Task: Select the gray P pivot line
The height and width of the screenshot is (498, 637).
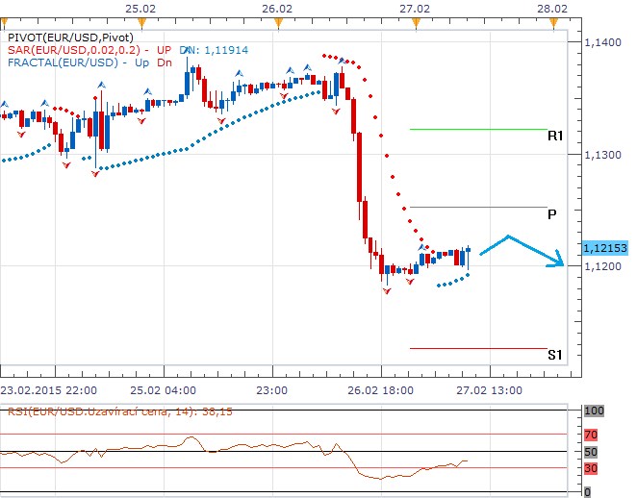Action: pyautogui.click(x=477, y=207)
